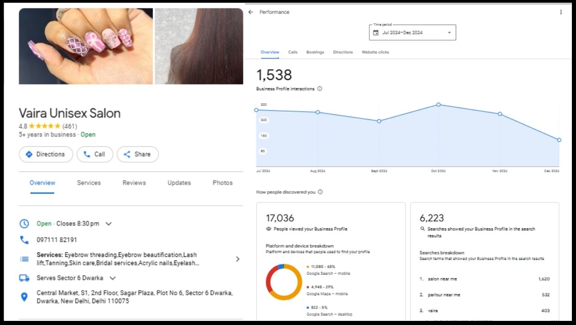Click the Directions button

point(46,155)
